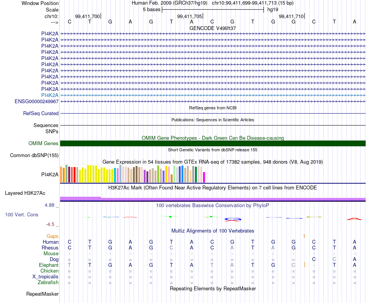Click the purple Layered H3K27Ac signal bar

(213, 199)
